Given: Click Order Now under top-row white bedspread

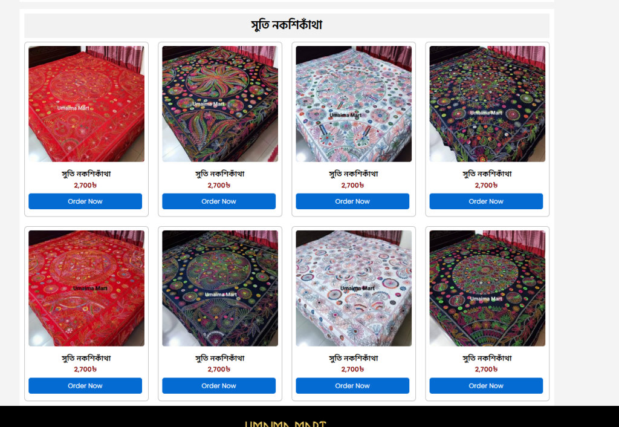Looking at the screenshot, I should click(352, 201).
